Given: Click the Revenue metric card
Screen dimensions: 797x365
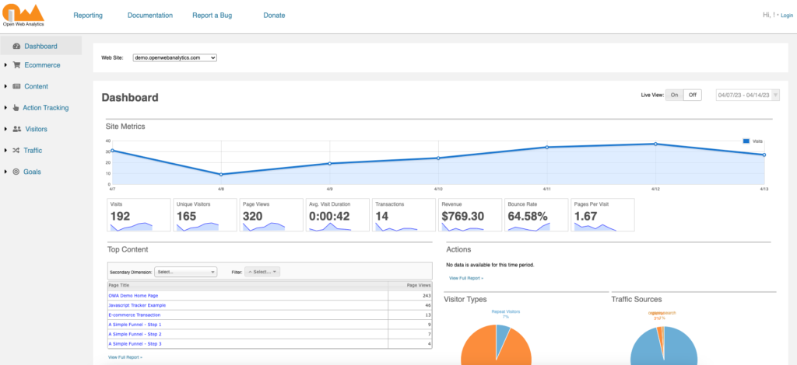Looking at the screenshot, I should (469, 215).
